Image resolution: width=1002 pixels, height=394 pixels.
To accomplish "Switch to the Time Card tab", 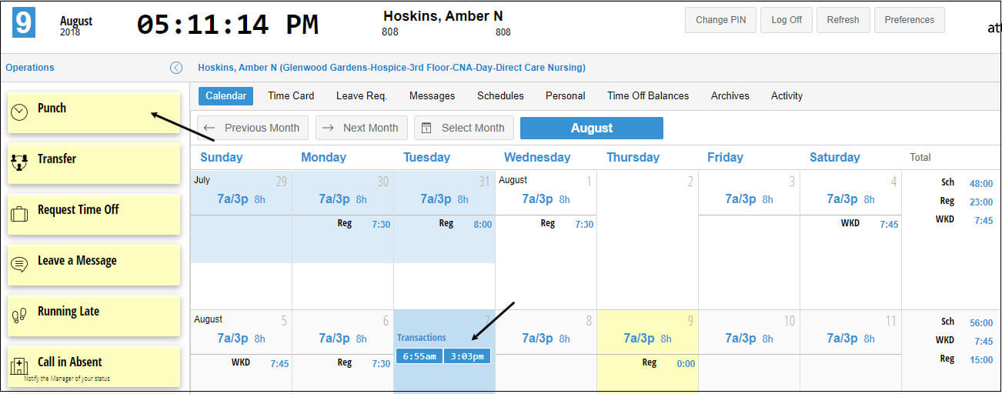I will (x=291, y=96).
